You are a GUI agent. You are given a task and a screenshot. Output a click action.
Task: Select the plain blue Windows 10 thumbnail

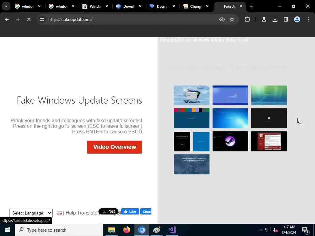(x=201, y=141)
